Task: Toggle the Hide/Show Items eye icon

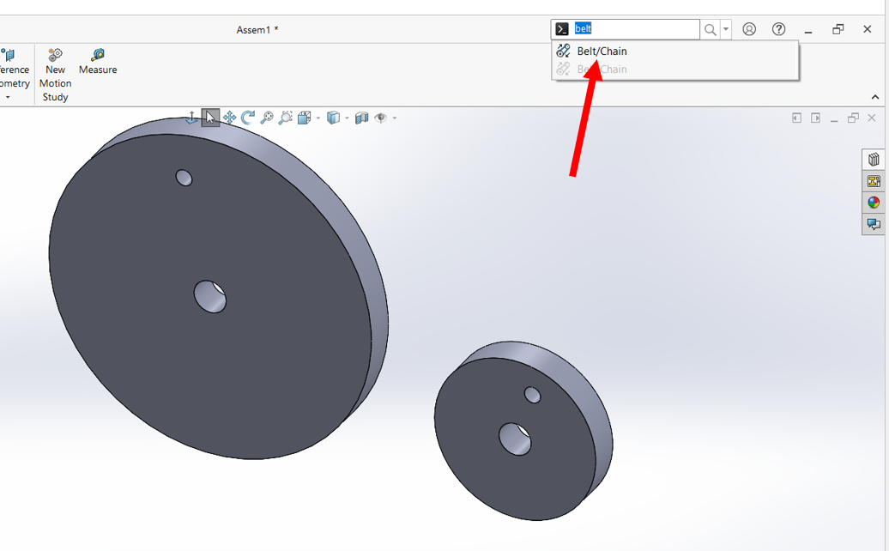Action: (381, 117)
